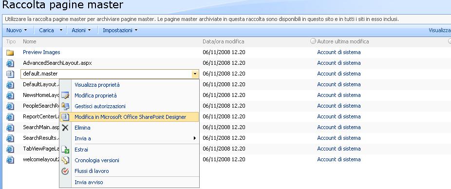Screen dimensions: 451x189
Task: Click the Preview Images folder icon
Action: pyautogui.click(x=10, y=52)
